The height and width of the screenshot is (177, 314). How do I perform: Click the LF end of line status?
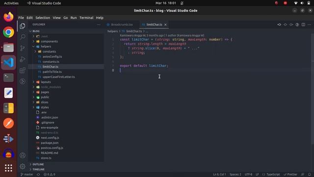(257, 175)
